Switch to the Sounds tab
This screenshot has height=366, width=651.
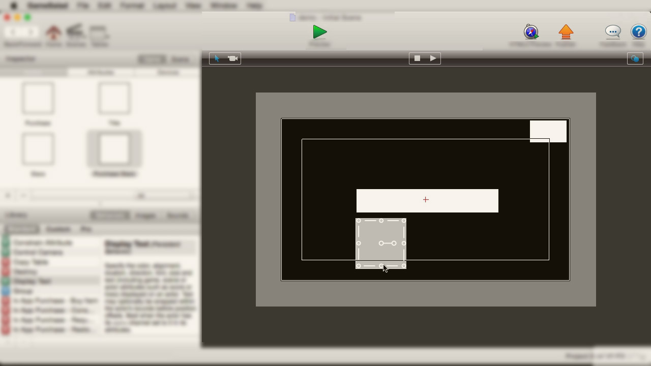click(x=177, y=216)
